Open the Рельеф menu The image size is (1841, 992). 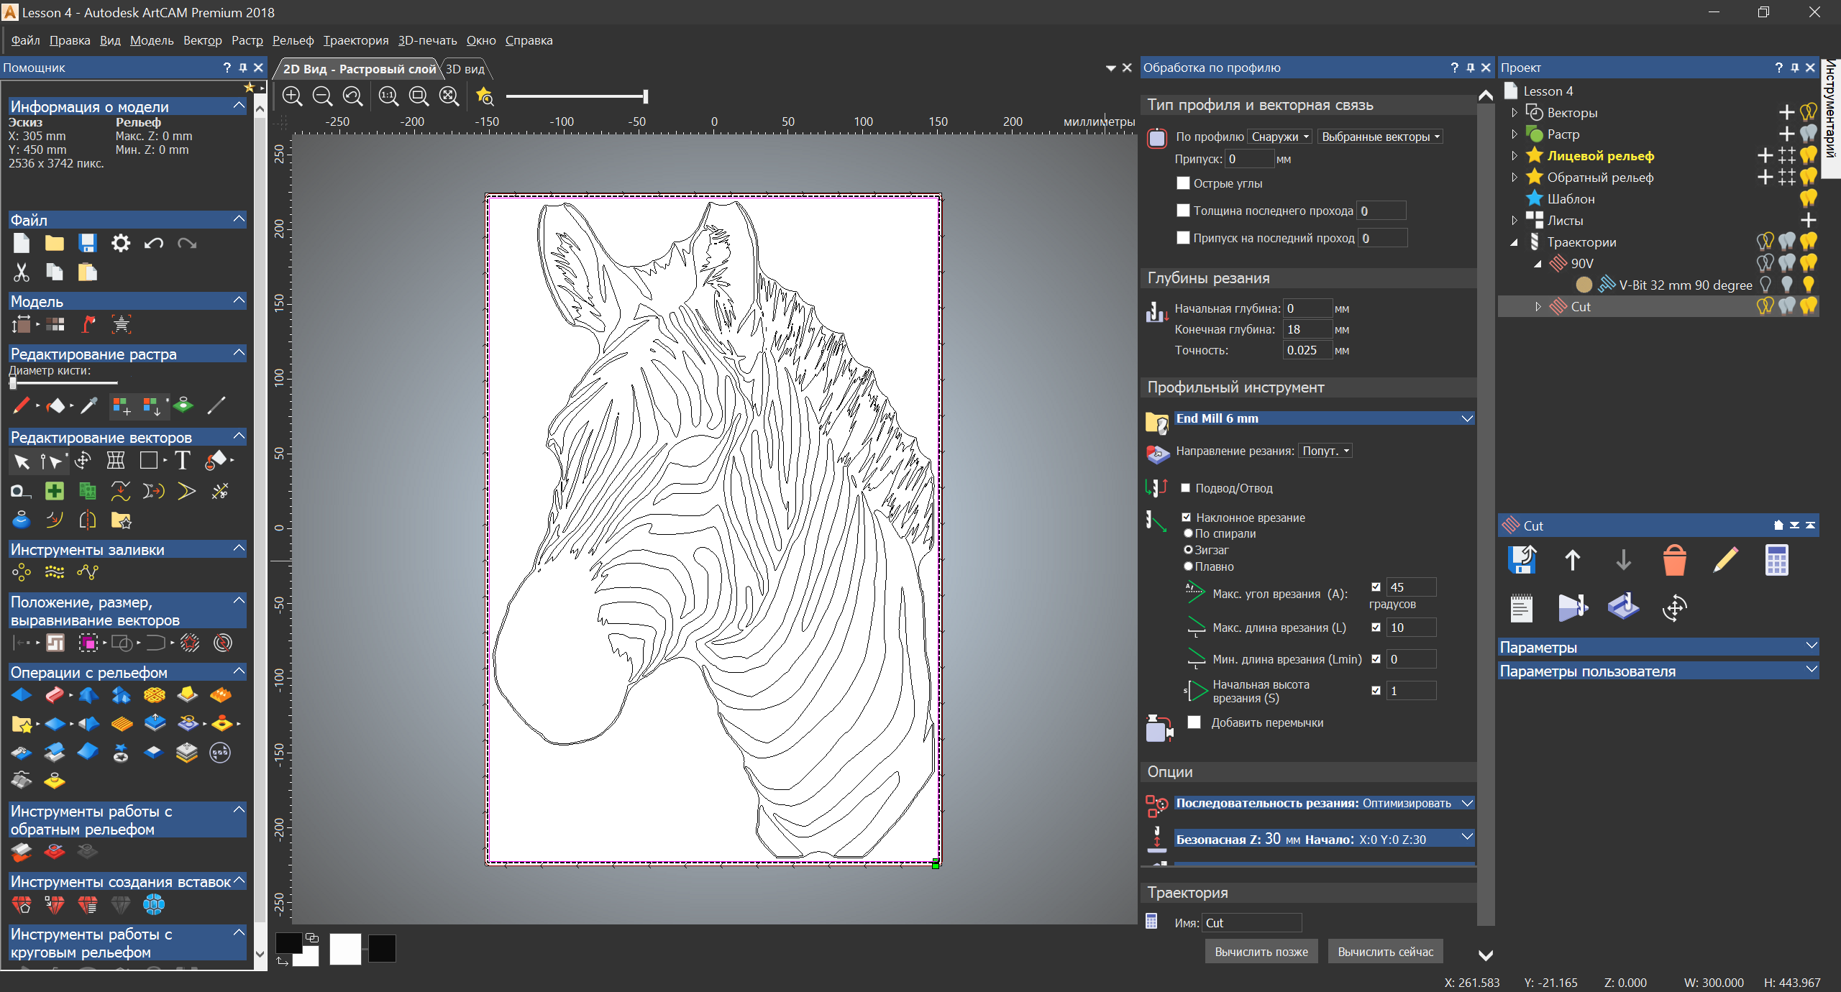(293, 40)
